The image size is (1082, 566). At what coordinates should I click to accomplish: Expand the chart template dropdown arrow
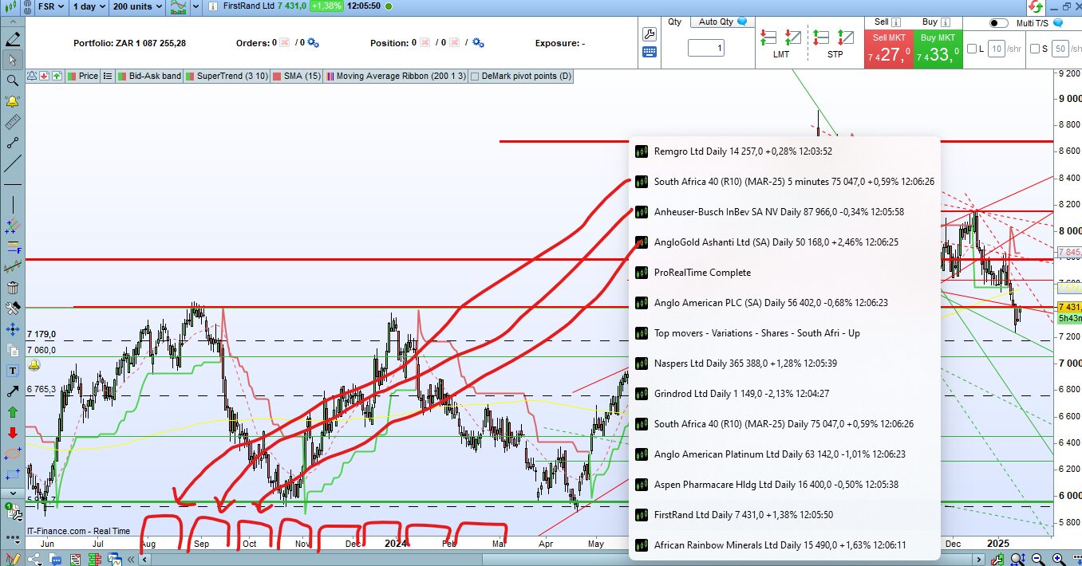pyautogui.click(x=195, y=6)
